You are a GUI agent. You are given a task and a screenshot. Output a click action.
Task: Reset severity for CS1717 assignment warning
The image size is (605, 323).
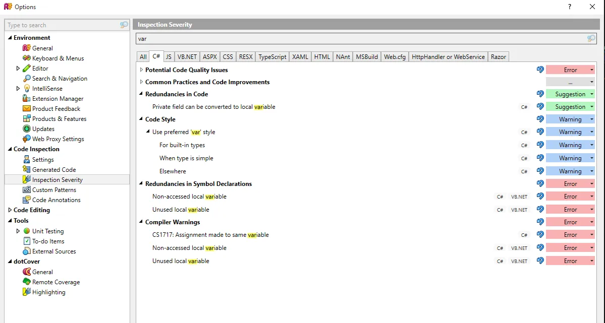tap(540, 235)
